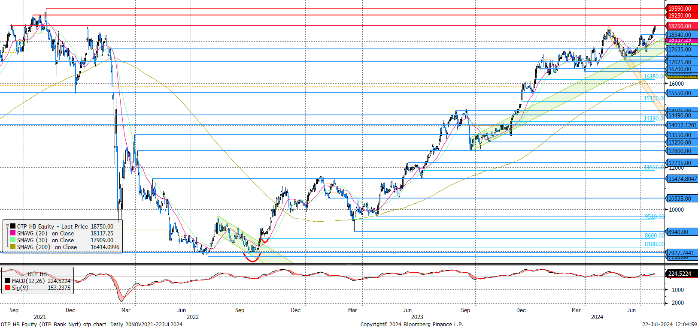Click the red 19590.00 price level tag
This screenshot has width=698, height=328.
click(x=681, y=9)
